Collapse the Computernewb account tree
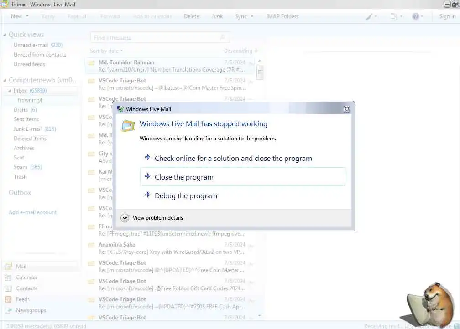The height and width of the screenshot is (329, 460). coord(5,80)
